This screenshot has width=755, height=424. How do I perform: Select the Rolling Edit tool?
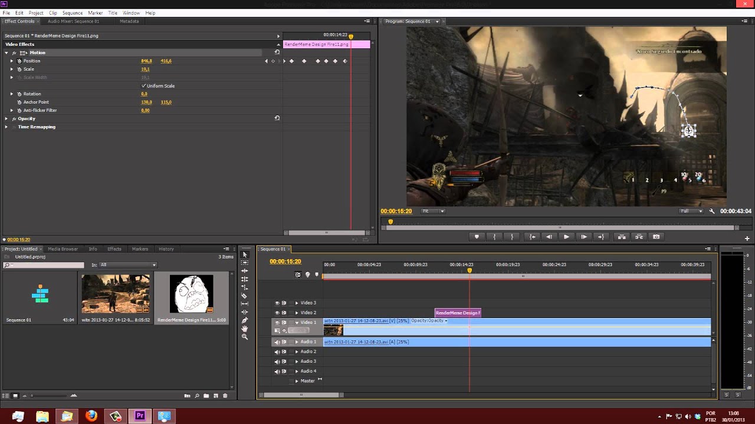(x=245, y=279)
